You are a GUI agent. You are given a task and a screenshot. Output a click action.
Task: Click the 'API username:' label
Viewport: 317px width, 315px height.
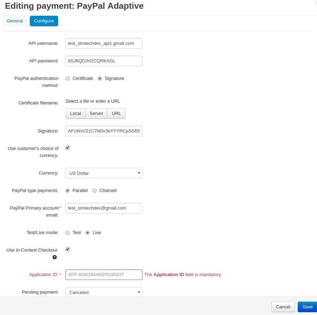pos(43,43)
